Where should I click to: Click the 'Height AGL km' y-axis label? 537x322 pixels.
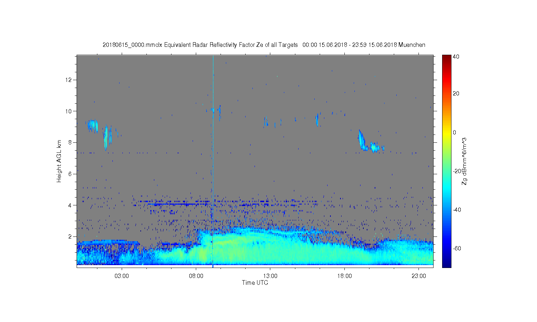pos(59,161)
